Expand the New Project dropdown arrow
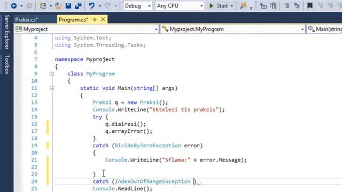 pyautogui.click(x=50, y=6)
